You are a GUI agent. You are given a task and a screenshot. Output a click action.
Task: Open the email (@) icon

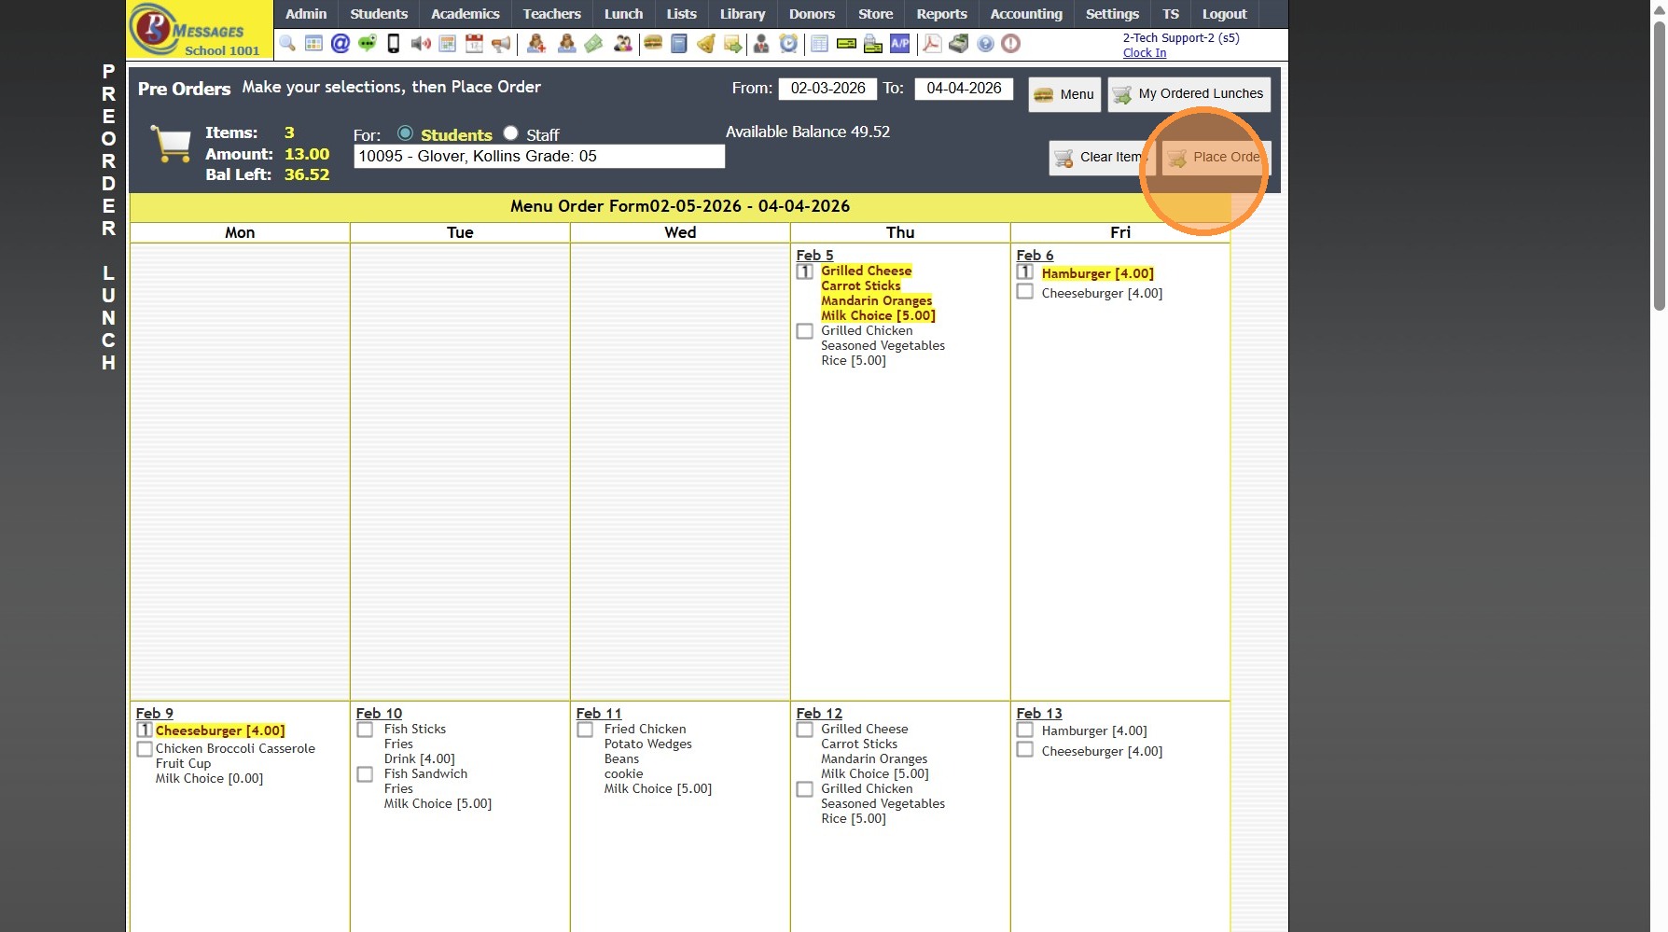point(341,44)
